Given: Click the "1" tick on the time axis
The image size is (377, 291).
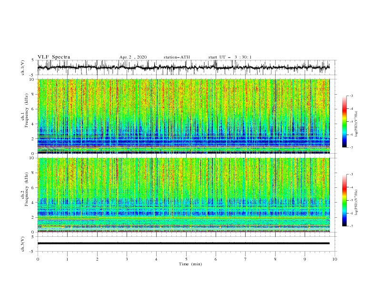Looking at the screenshot, I should (x=67, y=259).
